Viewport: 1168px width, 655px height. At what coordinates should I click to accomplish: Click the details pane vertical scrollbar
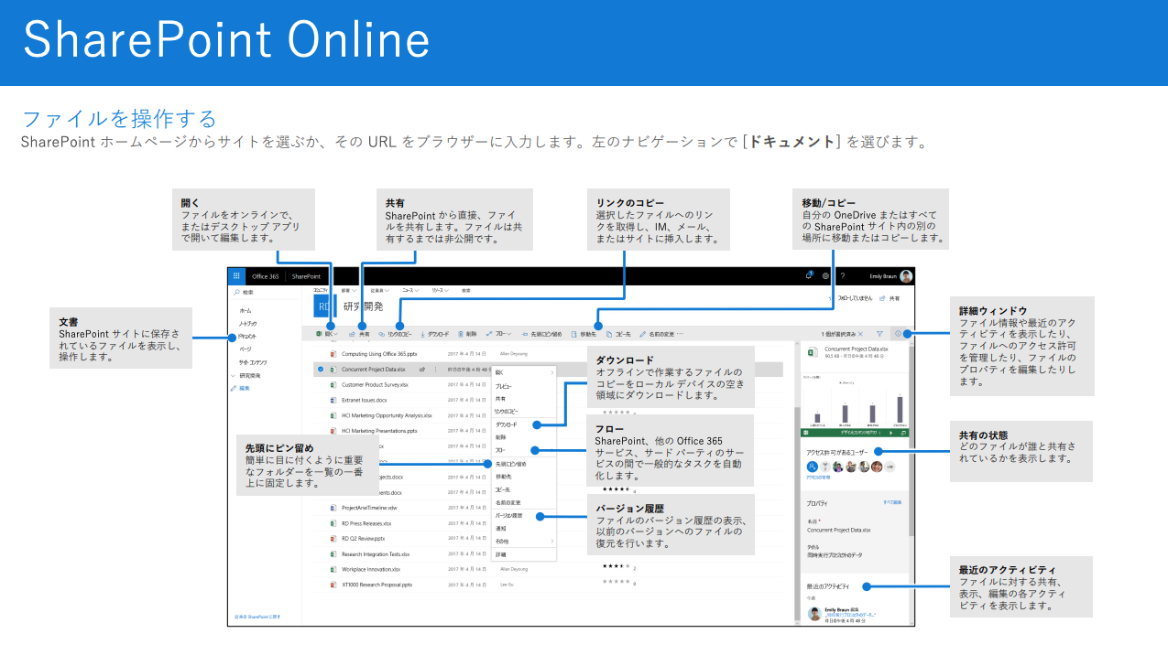point(911,439)
